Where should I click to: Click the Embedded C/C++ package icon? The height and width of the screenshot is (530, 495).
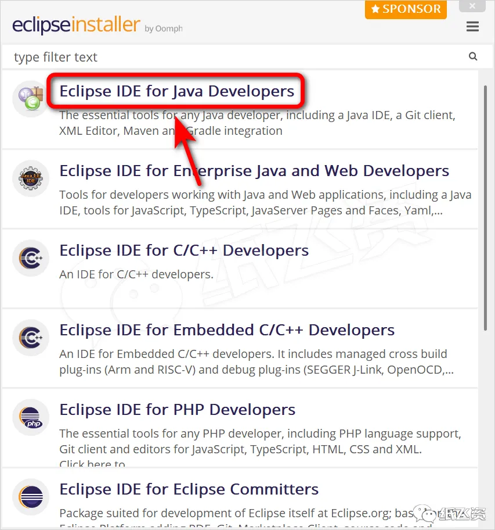pyautogui.click(x=31, y=337)
